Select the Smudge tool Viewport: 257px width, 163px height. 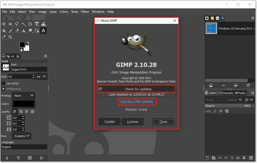(x=30, y=31)
